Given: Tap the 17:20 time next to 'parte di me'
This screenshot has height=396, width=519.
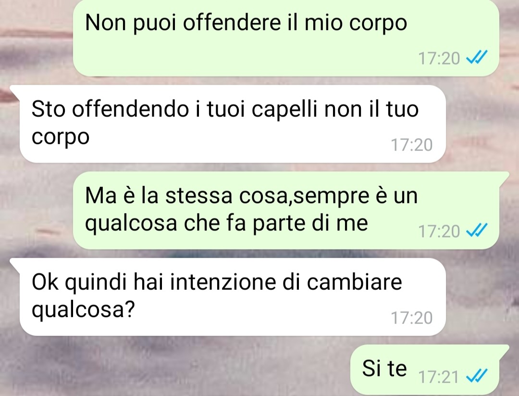Looking at the screenshot, I should coord(439,232).
